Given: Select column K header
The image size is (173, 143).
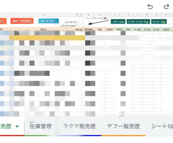Looking at the screenshot, I should 128,15.
